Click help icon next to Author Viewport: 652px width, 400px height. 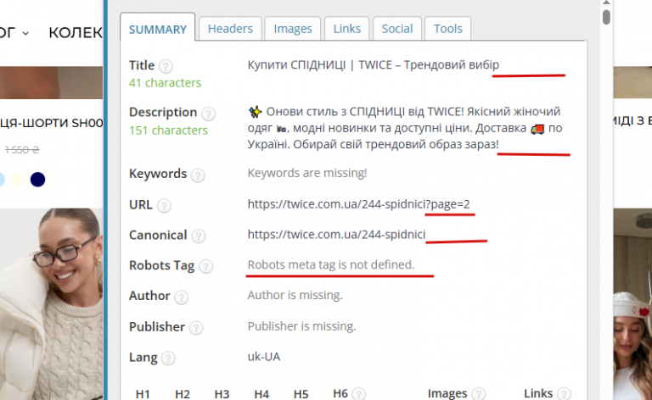pyautogui.click(x=182, y=297)
